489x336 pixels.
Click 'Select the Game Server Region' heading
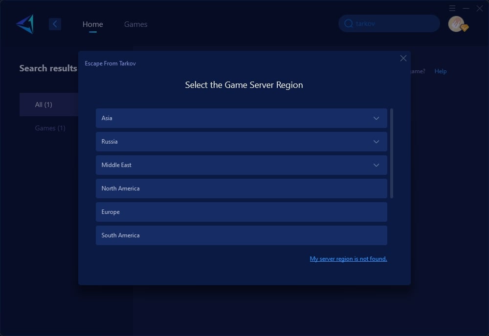click(x=244, y=85)
